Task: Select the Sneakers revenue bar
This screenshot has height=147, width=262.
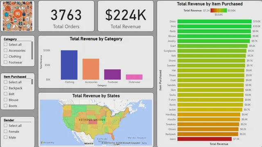Action: [208, 124]
